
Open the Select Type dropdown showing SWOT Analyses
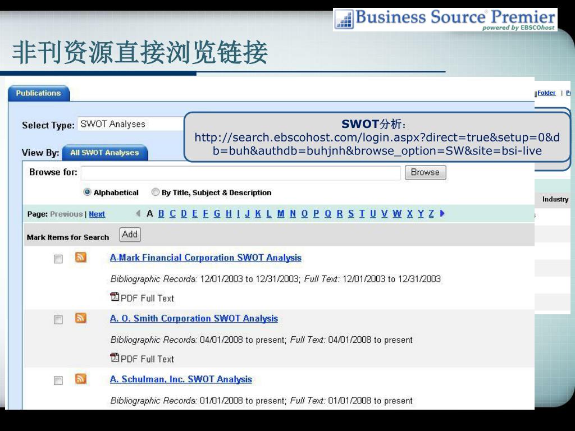point(130,124)
